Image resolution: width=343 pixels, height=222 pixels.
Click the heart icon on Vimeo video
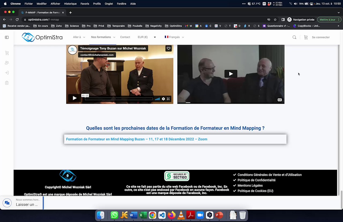click(x=168, y=48)
